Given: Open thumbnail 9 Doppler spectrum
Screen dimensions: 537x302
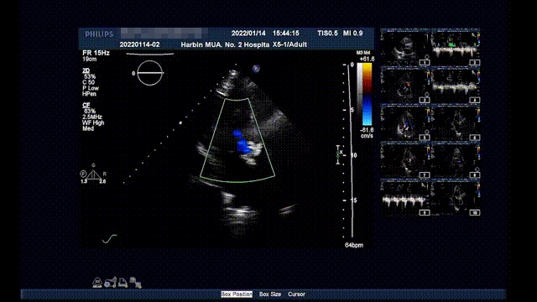Looking at the screenshot, I should tap(405, 198).
